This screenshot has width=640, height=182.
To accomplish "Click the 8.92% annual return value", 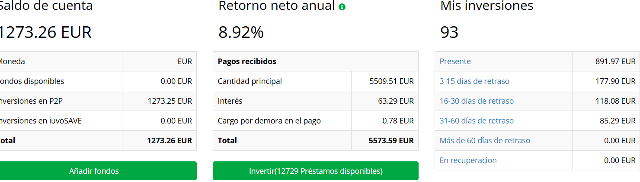I will [241, 32].
